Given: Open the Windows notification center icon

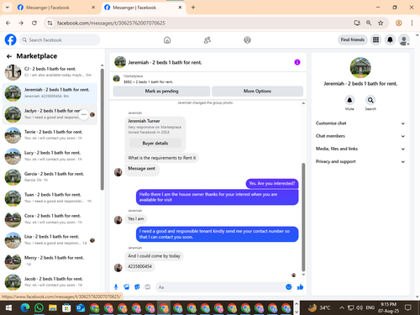Looking at the screenshot, I should pos(408,308).
